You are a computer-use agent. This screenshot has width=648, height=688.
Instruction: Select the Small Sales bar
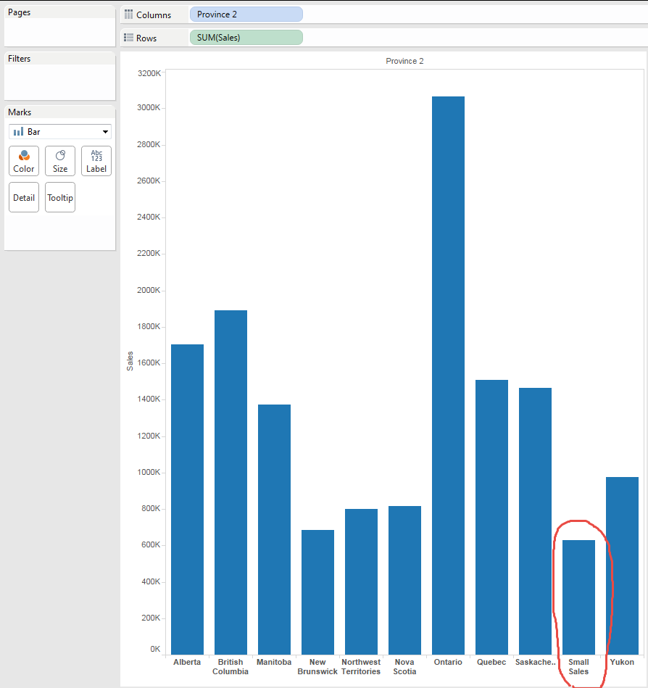click(x=578, y=597)
